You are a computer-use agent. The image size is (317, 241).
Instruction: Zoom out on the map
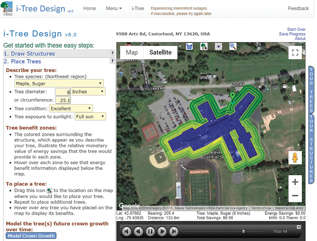tap(295, 195)
